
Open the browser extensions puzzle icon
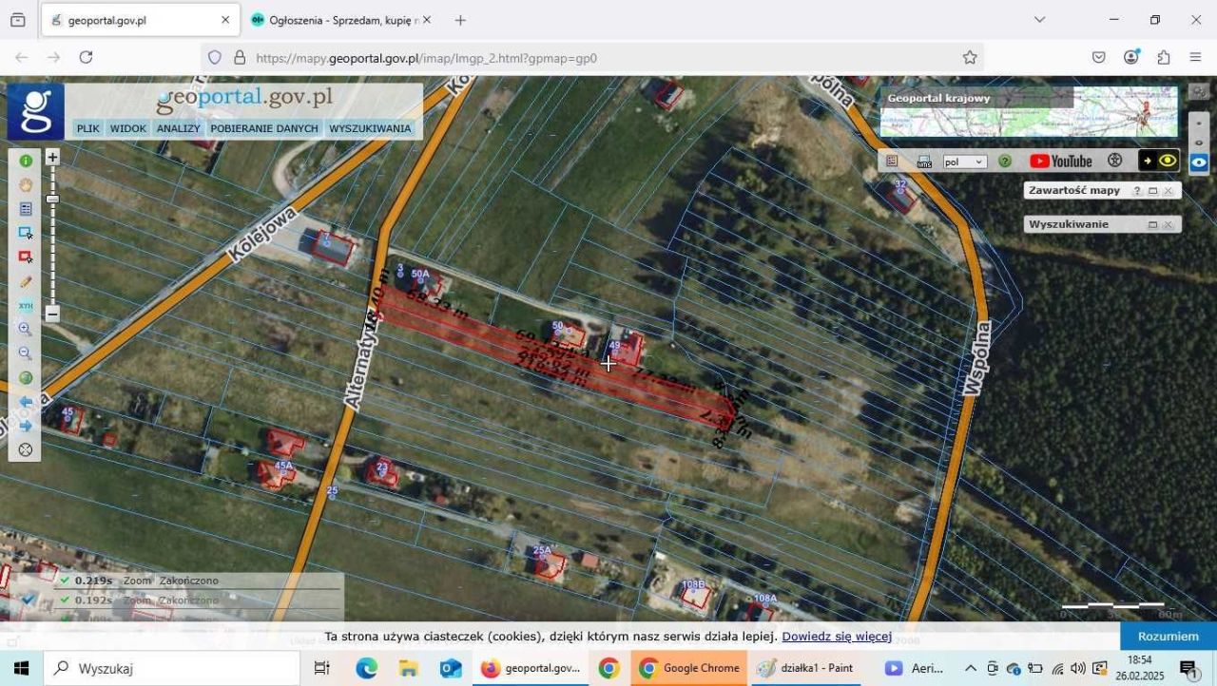pyautogui.click(x=1164, y=58)
